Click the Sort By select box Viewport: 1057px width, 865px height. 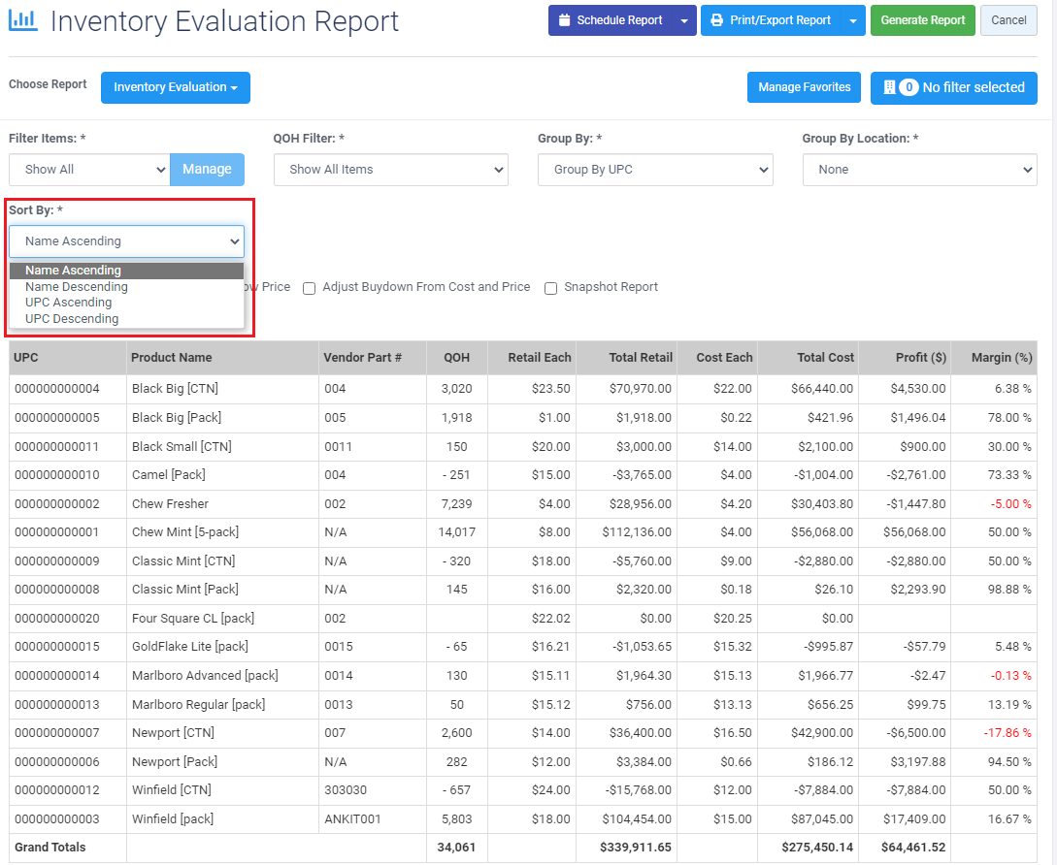pos(127,241)
